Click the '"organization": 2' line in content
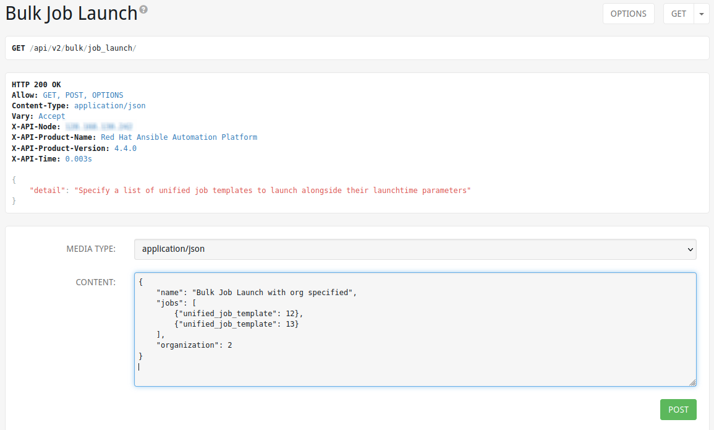Screen dimensions: 714x430 [194, 345]
